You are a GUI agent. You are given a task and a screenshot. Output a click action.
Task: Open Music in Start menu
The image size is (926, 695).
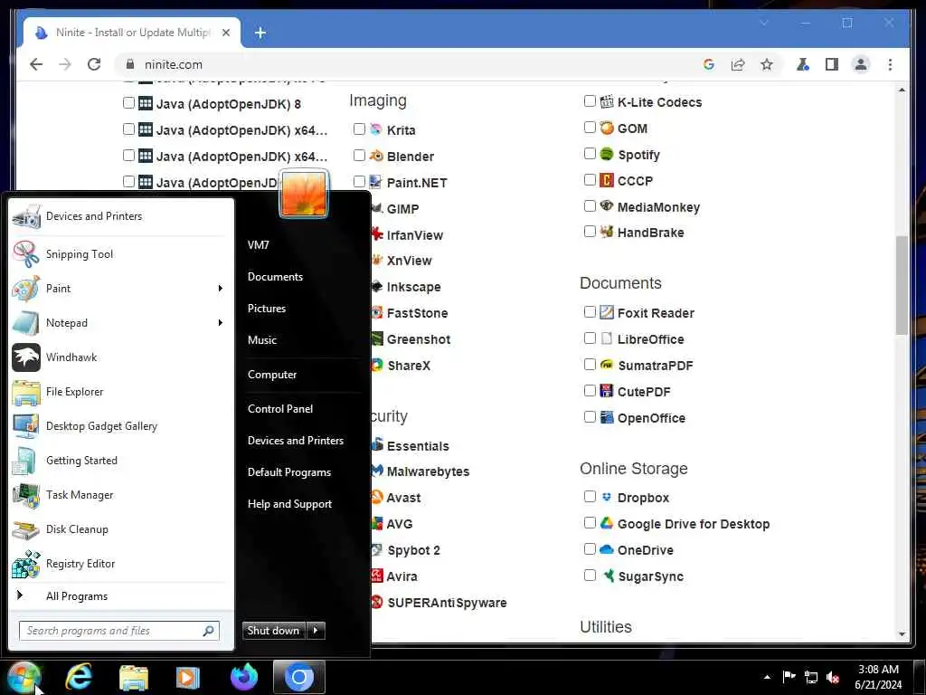(262, 340)
